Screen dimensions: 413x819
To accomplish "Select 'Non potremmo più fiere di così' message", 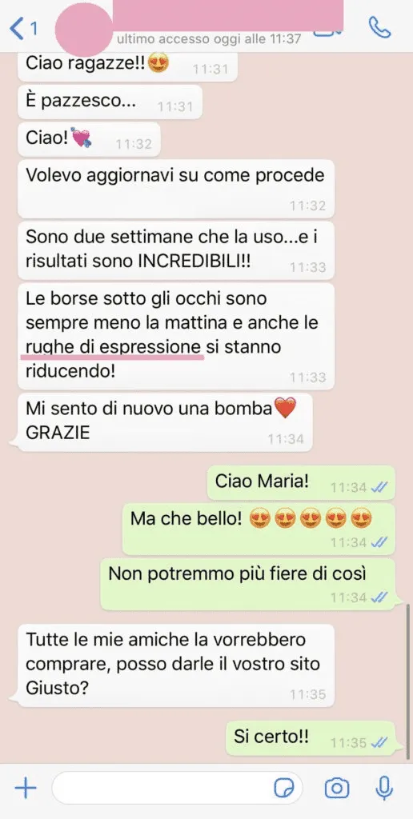I will click(248, 583).
